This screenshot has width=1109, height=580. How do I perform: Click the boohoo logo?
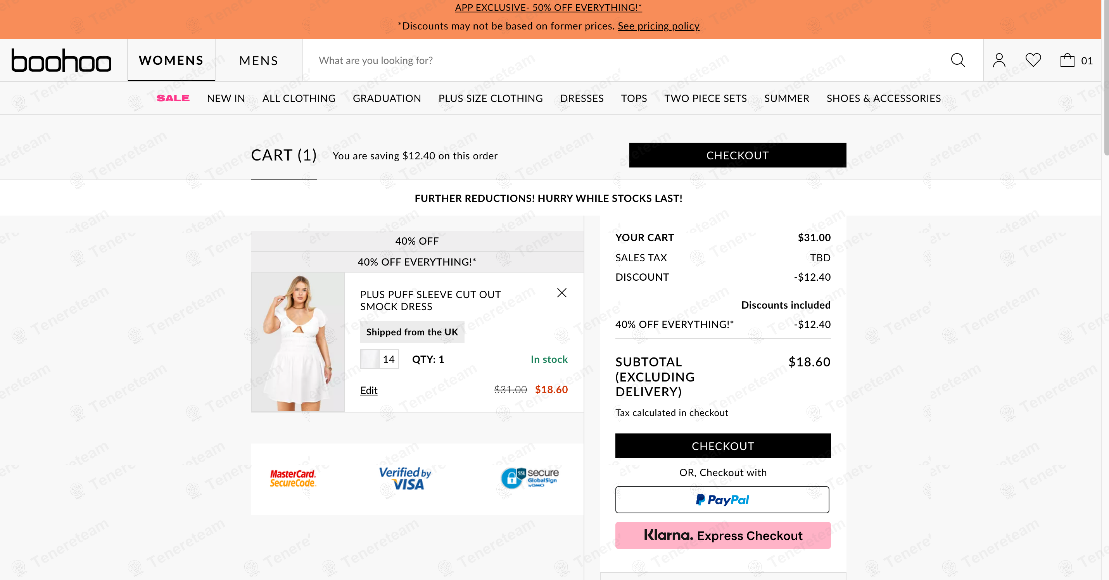61,60
